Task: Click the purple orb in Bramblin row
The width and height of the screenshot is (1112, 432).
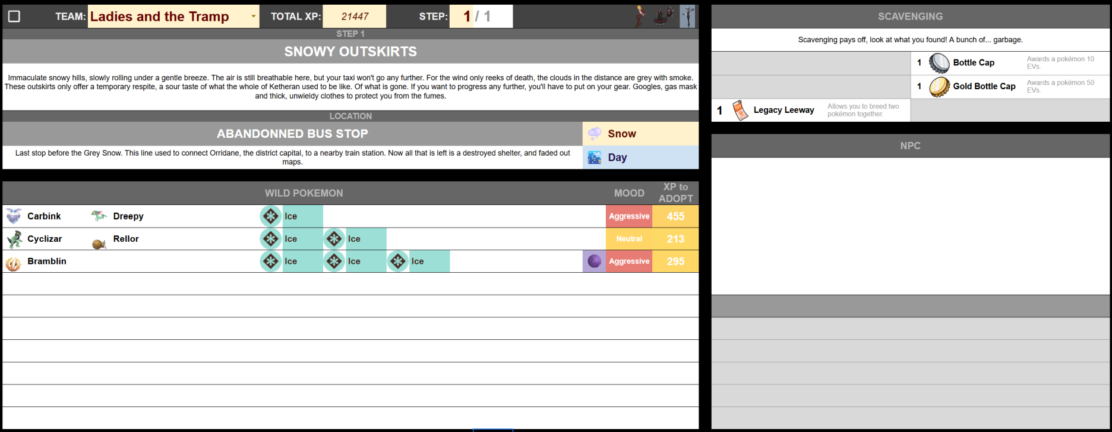Action: [594, 261]
